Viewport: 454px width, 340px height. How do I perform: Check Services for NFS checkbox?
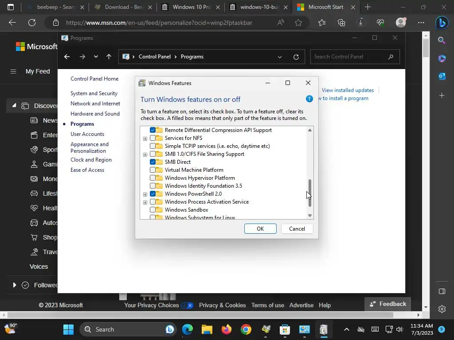pyautogui.click(x=153, y=138)
